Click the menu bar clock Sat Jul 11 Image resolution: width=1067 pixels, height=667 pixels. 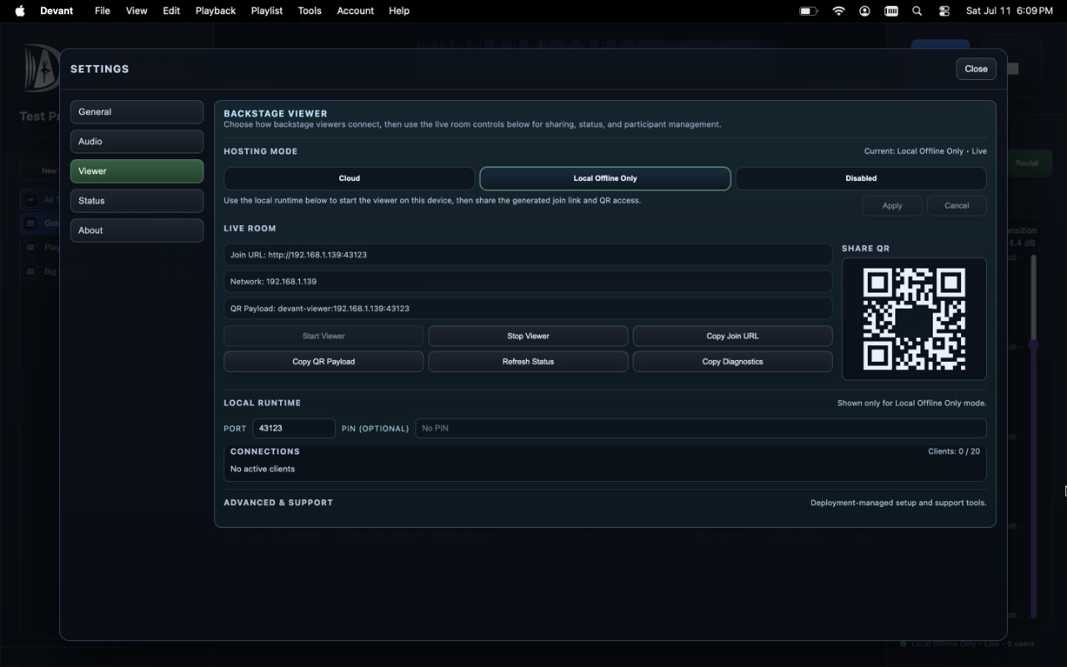(1009, 11)
